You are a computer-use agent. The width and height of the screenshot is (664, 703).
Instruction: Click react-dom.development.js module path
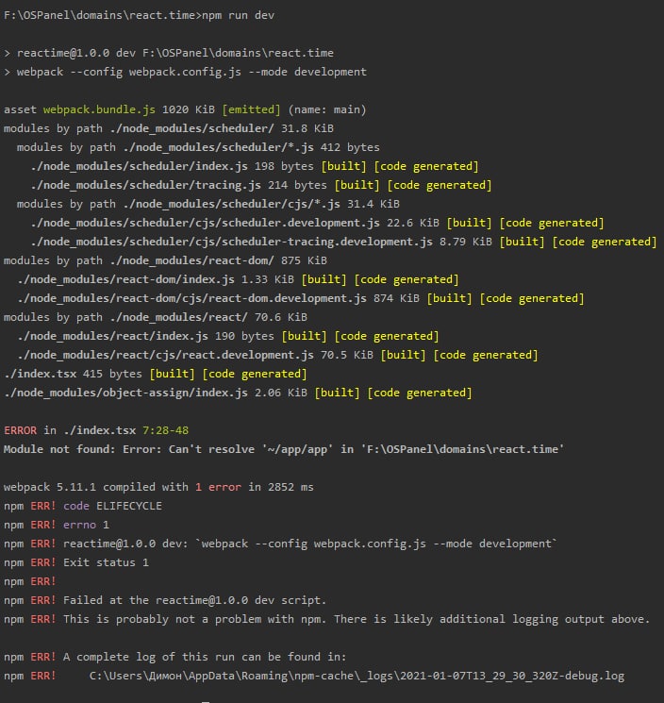191,298
